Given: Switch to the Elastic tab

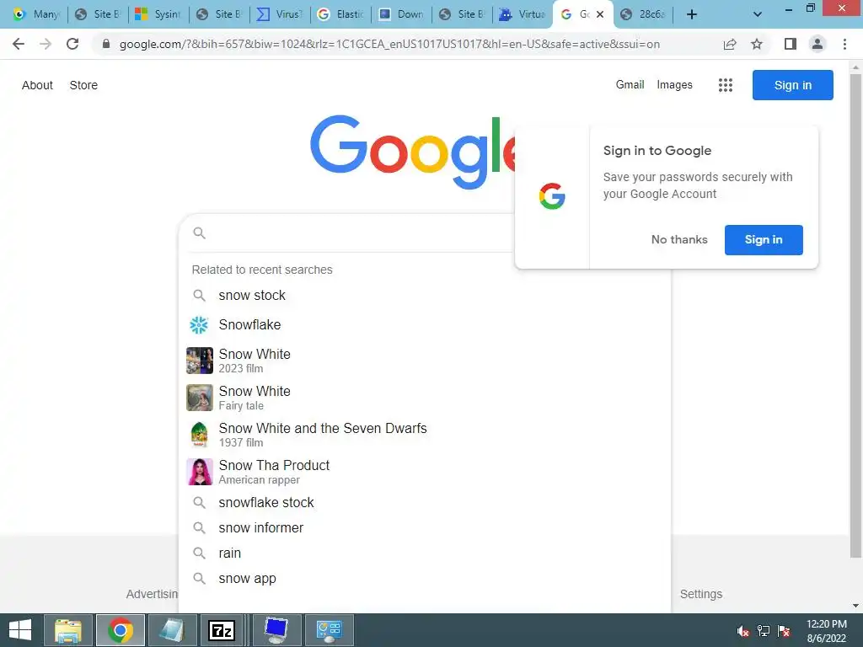Looking at the screenshot, I should click(x=340, y=14).
